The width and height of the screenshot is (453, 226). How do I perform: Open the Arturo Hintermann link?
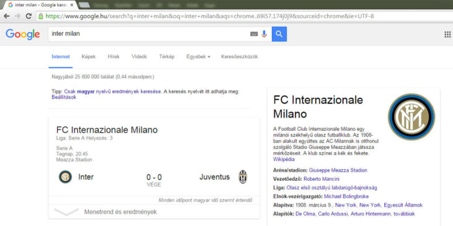click(x=370, y=214)
